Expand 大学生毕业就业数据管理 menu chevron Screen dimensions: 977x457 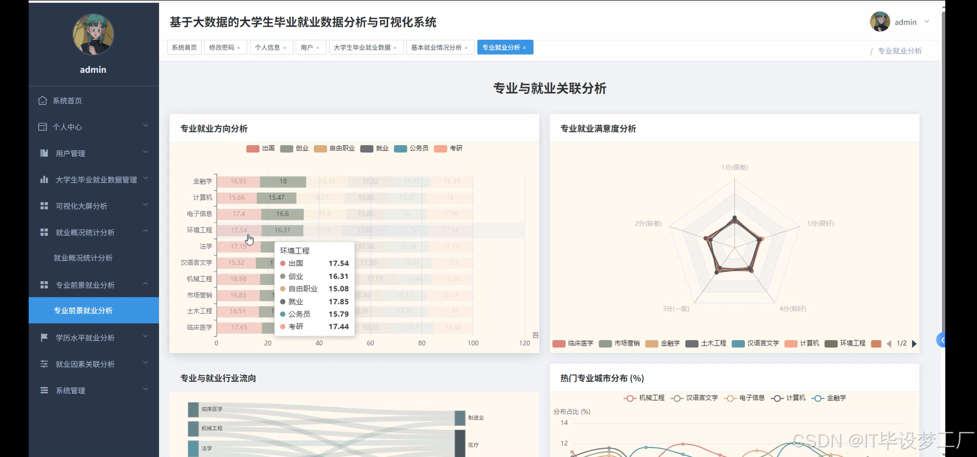(145, 178)
